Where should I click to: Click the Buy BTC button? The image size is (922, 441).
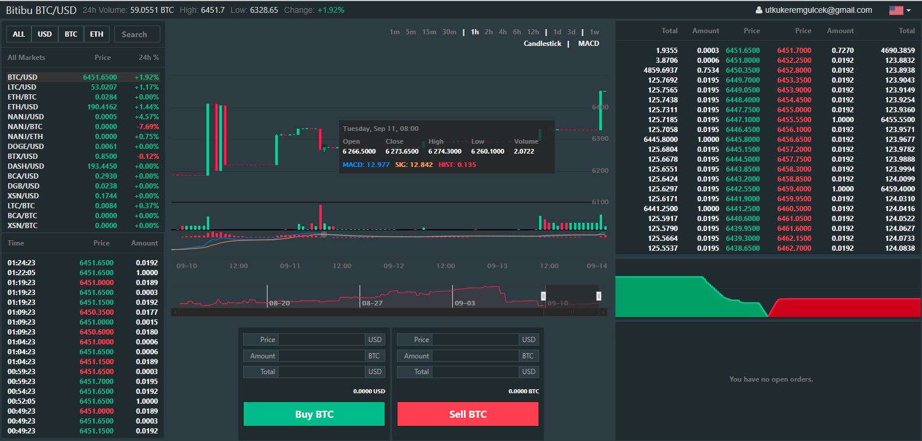click(314, 414)
